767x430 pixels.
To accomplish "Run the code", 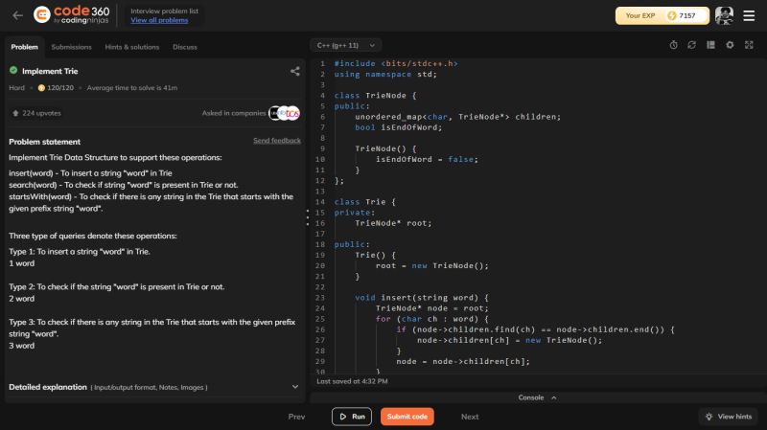I will click(x=352, y=417).
